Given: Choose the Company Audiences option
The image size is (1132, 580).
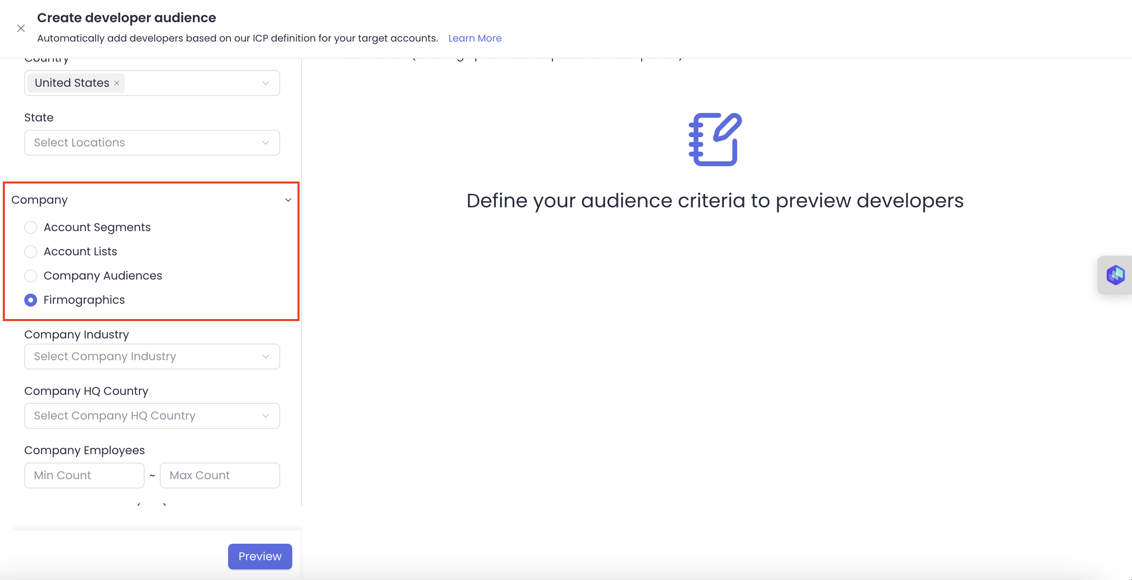Looking at the screenshot, I should click(x=31, y=276).
